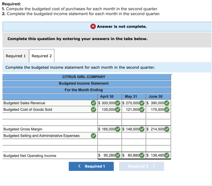Click the Budgeted Income Statement heading

[x=84, y=83]
